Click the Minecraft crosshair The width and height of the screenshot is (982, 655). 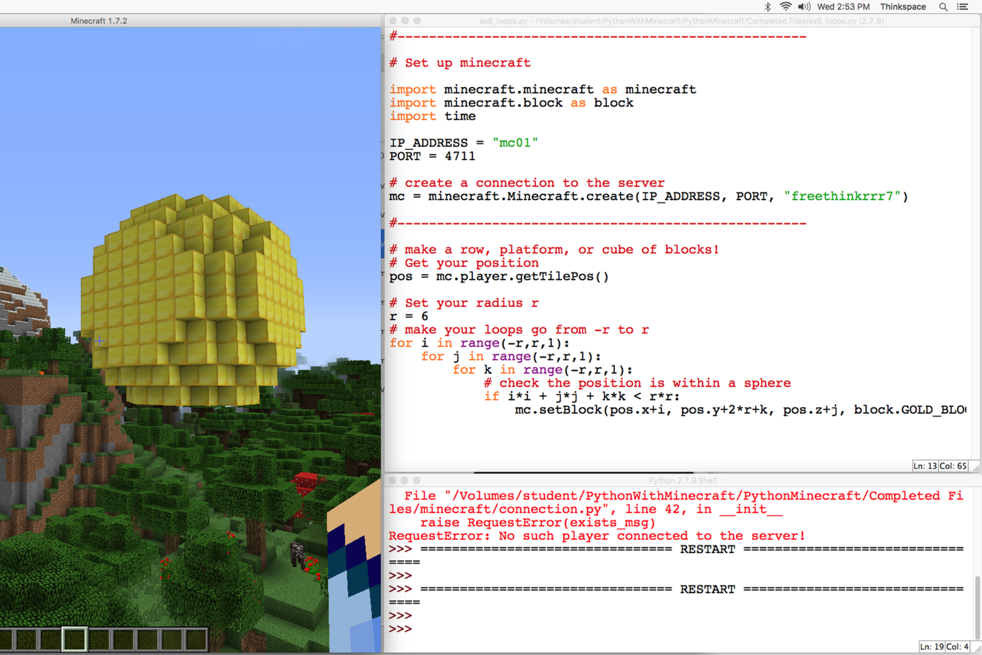[x=99, y=341]
